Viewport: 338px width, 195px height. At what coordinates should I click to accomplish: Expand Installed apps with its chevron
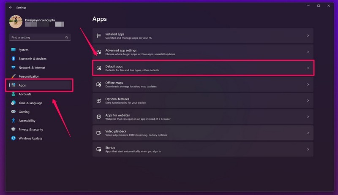pos(308,36)
